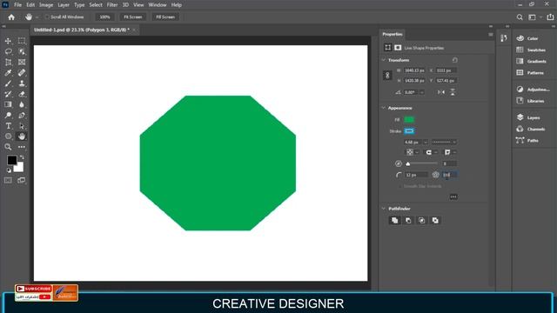Select the Clone Stamp tool

click(x=22, y=83)
